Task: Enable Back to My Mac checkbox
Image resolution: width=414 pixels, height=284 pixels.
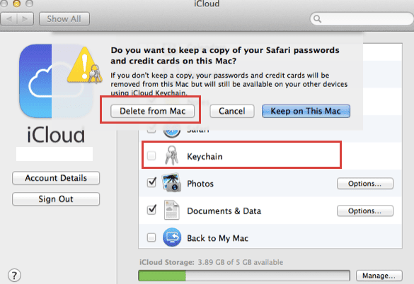Action: click(x=151, y=237)
